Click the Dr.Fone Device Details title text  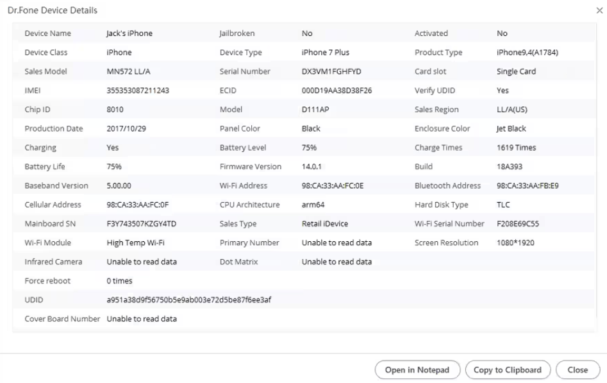53,10
